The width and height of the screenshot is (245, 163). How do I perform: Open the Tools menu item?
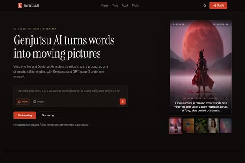115,5
